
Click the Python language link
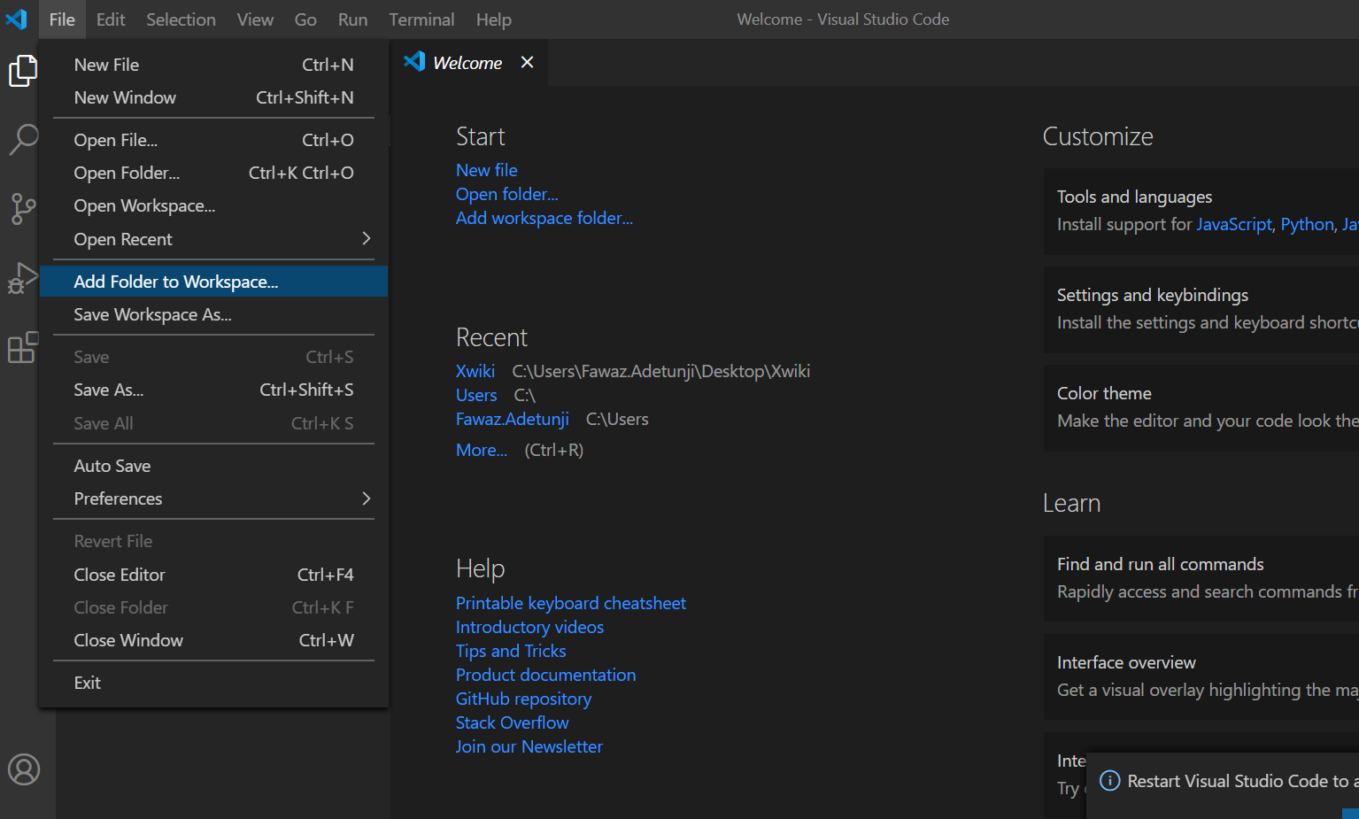[1307, 224]
